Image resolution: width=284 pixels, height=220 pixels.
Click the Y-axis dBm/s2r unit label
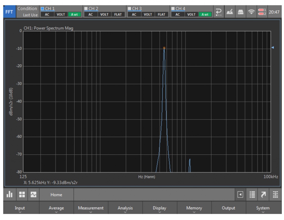[x=11, y=102]
